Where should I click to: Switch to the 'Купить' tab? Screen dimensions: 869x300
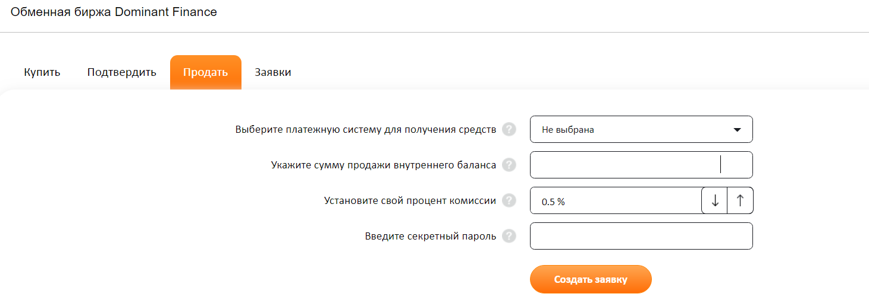coord(42,72)
